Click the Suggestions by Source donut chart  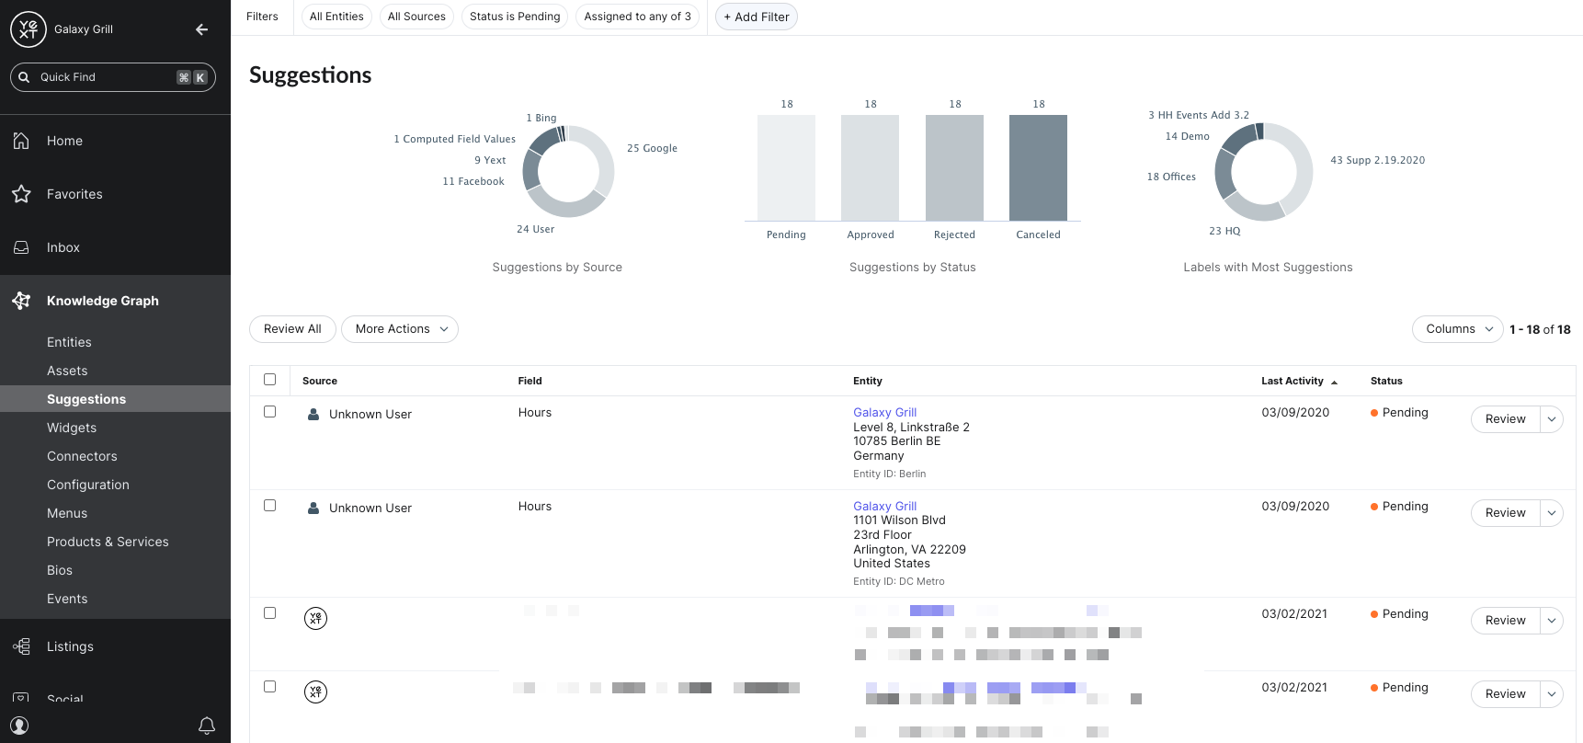568,171
